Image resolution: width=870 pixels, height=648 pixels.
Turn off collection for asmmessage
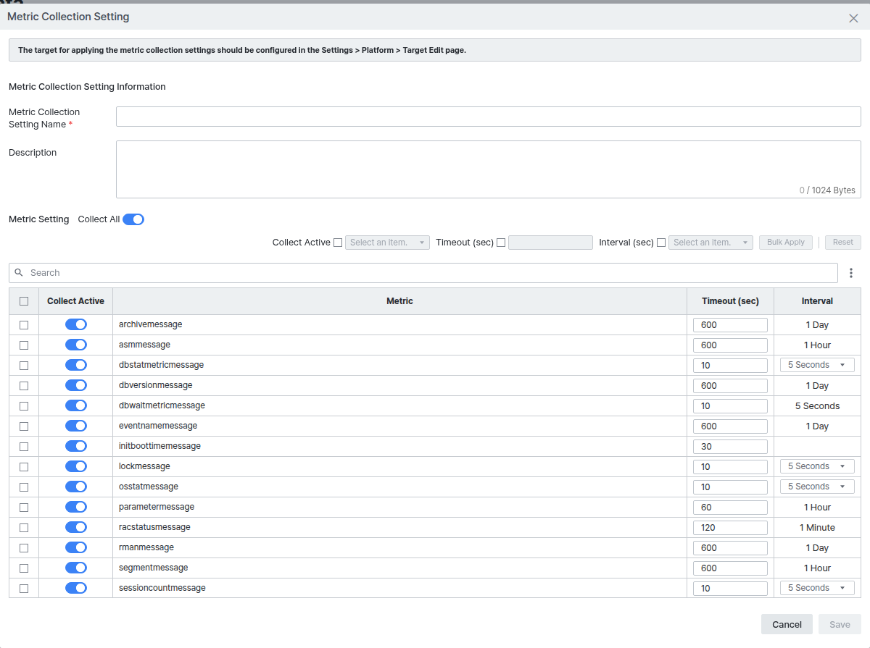(76, 345)
